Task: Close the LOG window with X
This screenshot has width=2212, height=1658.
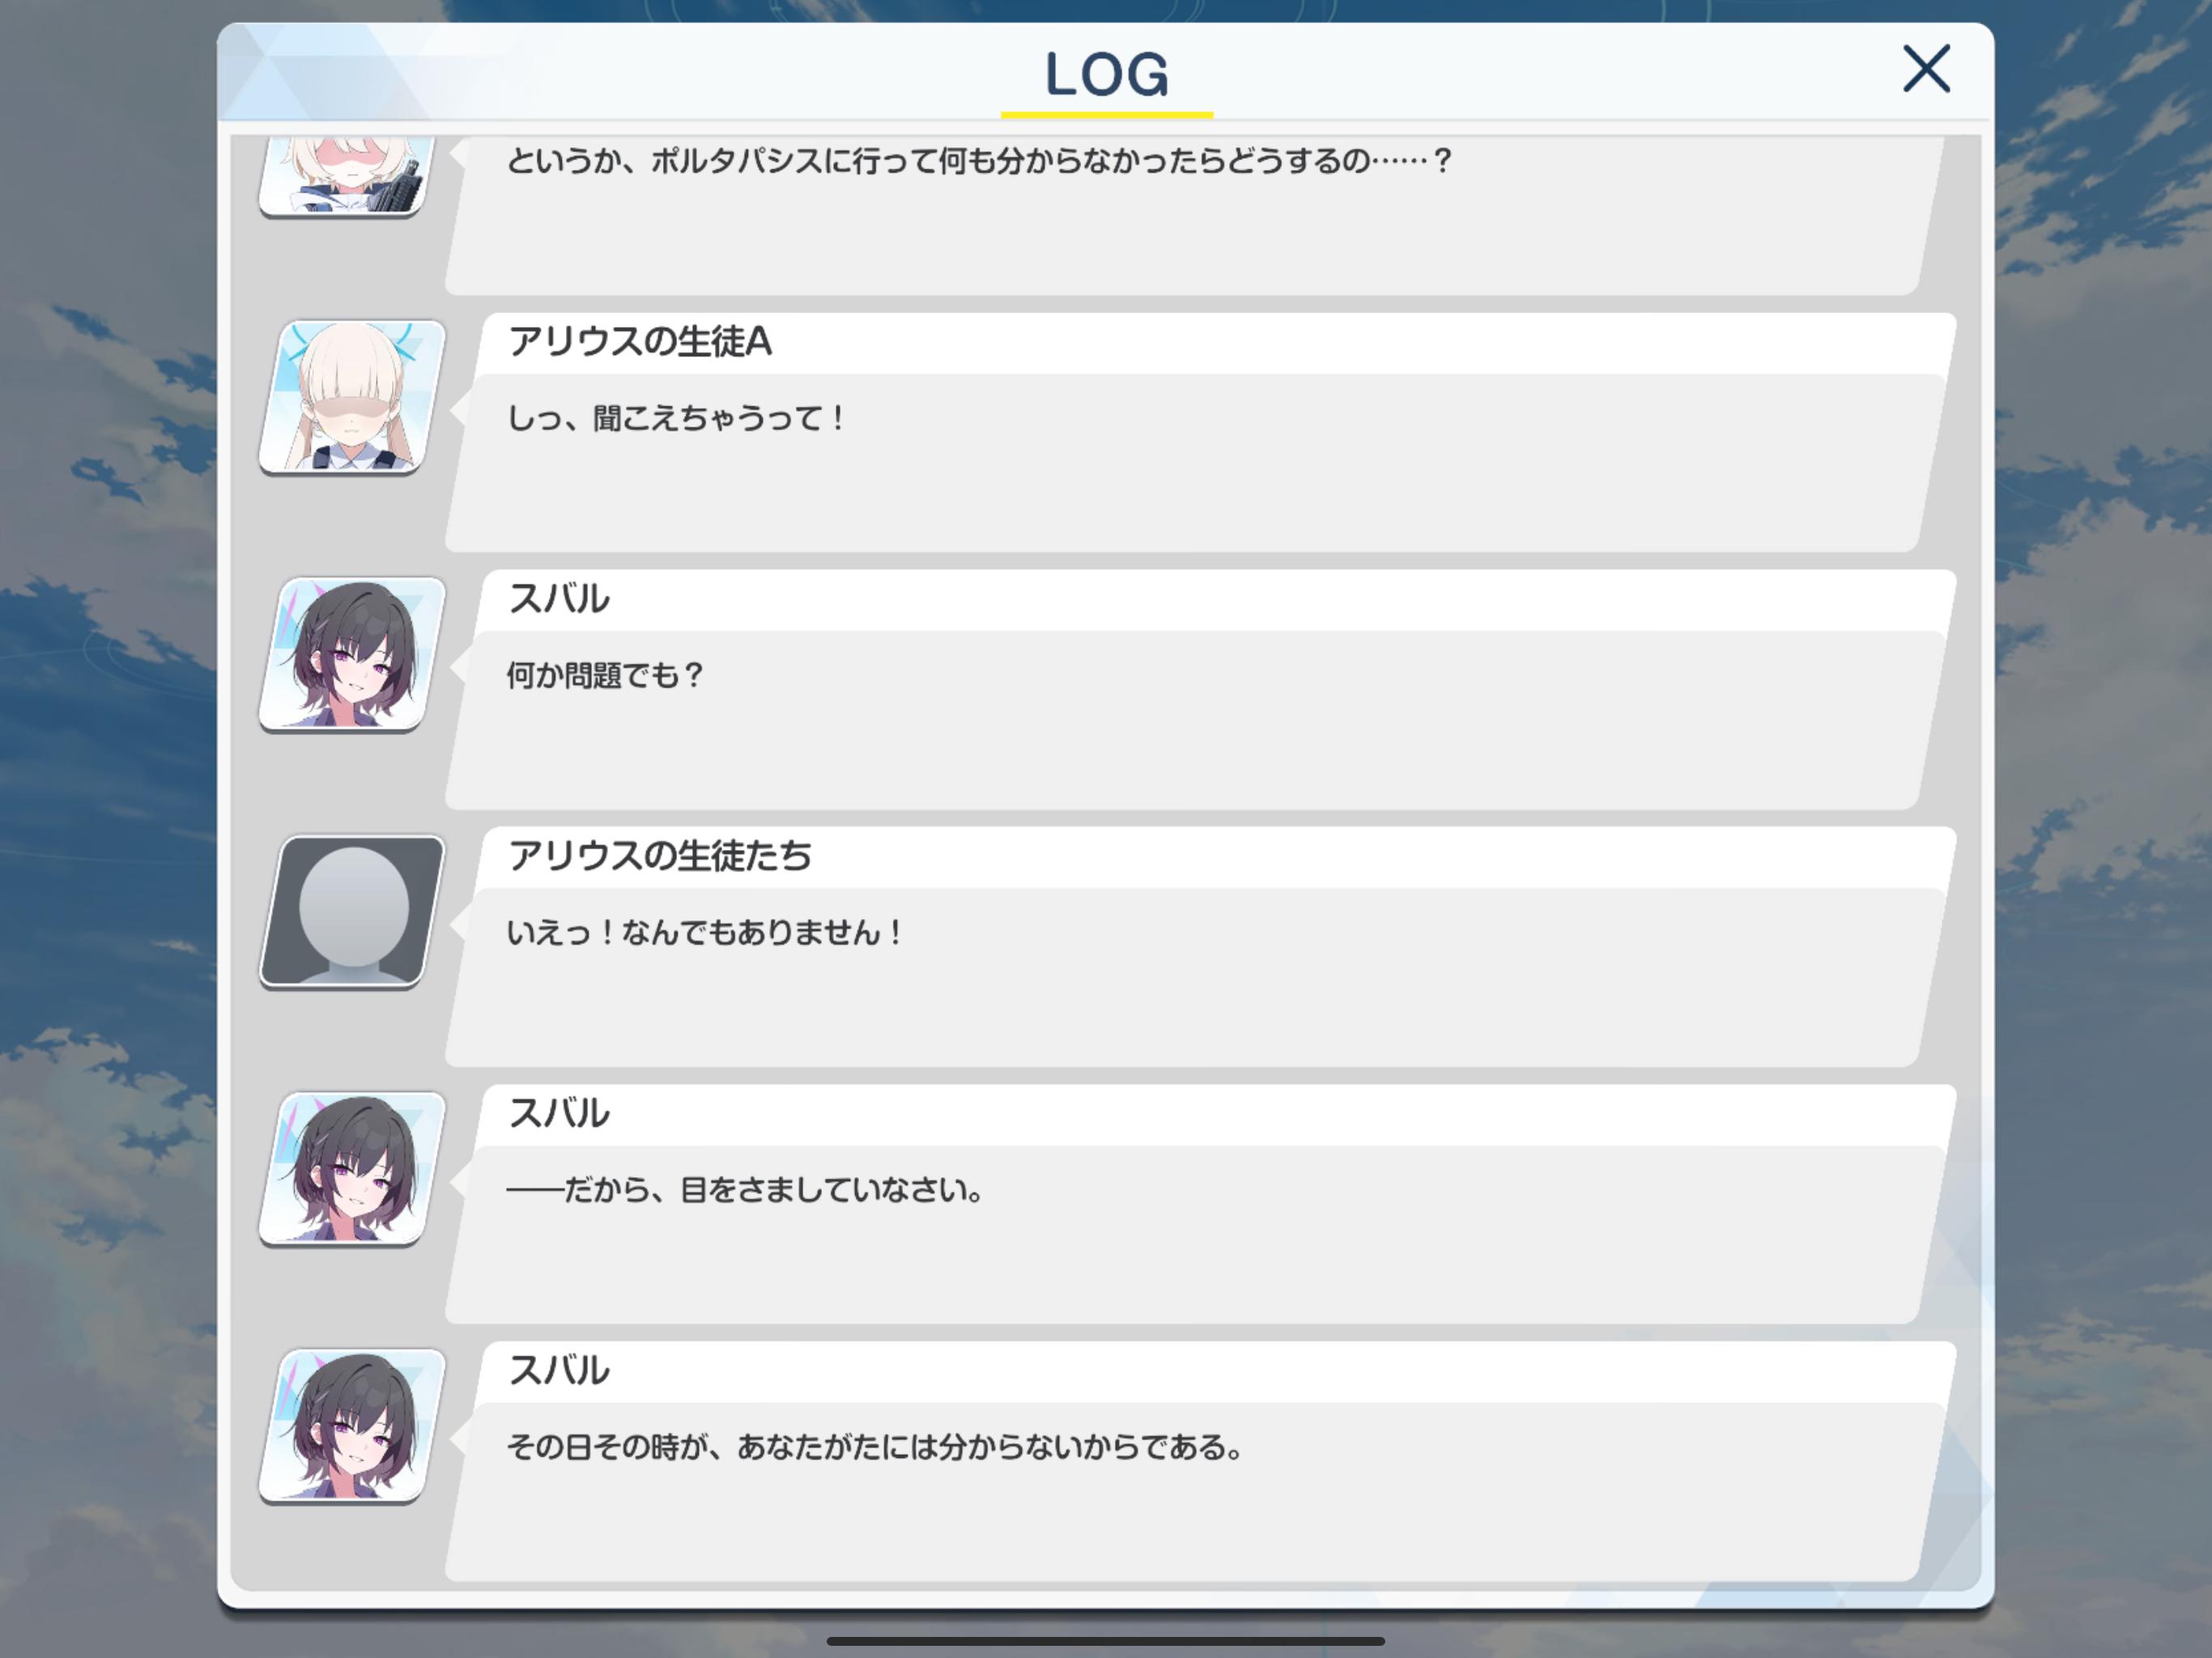Action: [1926, 69]
